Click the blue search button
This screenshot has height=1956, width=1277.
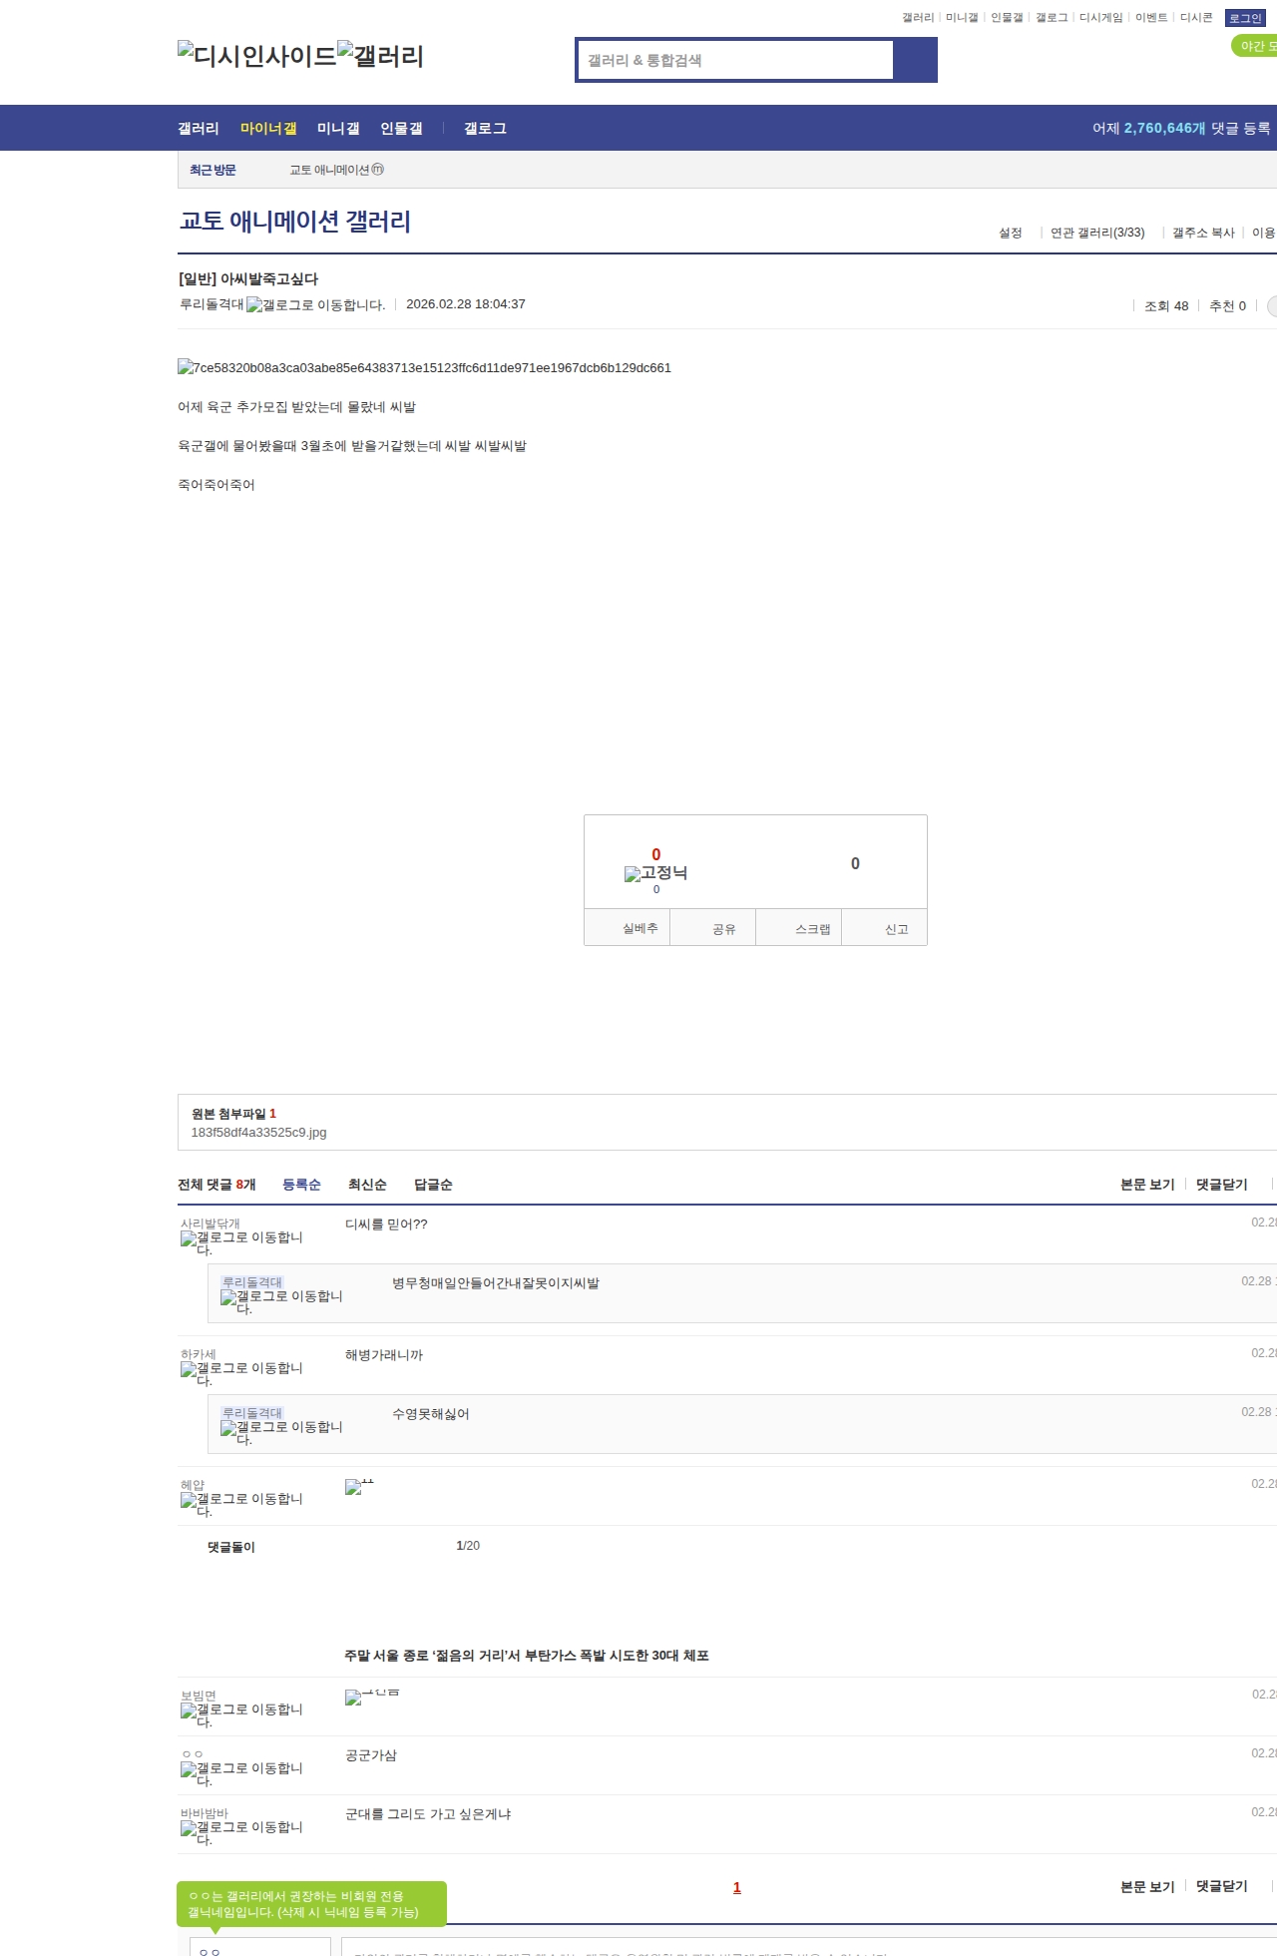click(915, 60)
